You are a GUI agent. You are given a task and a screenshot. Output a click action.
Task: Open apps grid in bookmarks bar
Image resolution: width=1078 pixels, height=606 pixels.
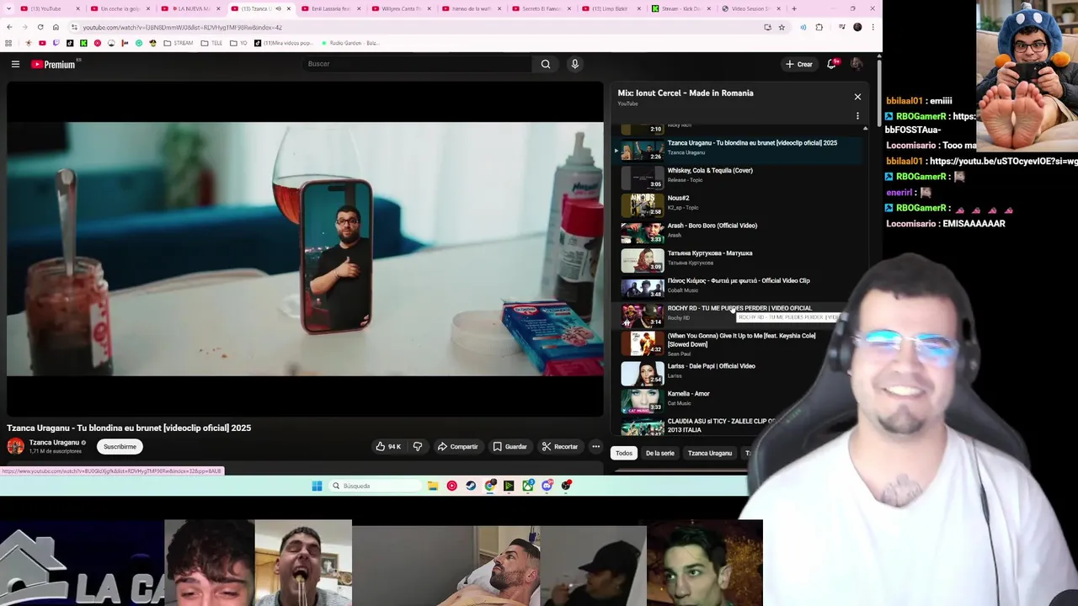tap(9, 43)
